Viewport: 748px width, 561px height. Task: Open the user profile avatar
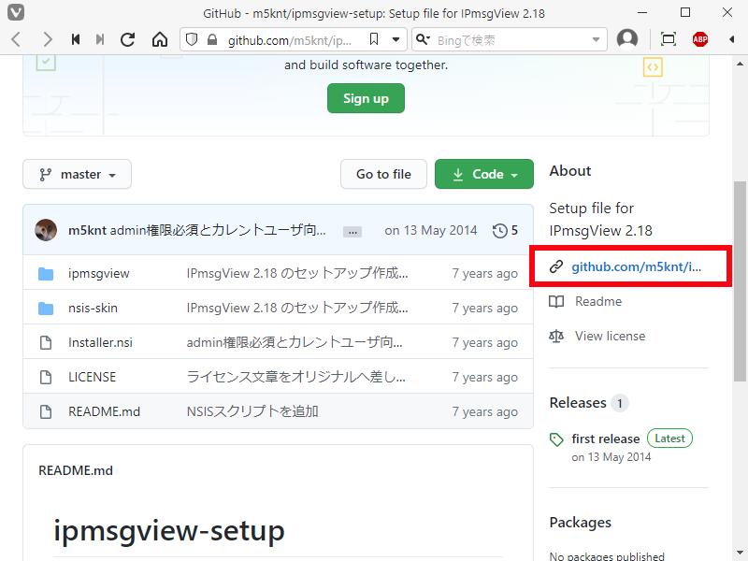coord(627,39)
